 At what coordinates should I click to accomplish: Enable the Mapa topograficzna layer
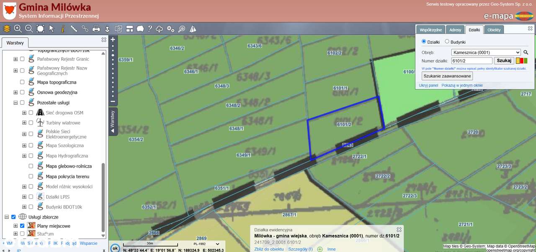click(22, 82)
